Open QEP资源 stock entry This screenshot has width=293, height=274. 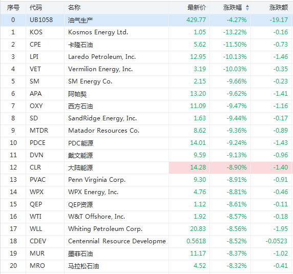[80, 204]
